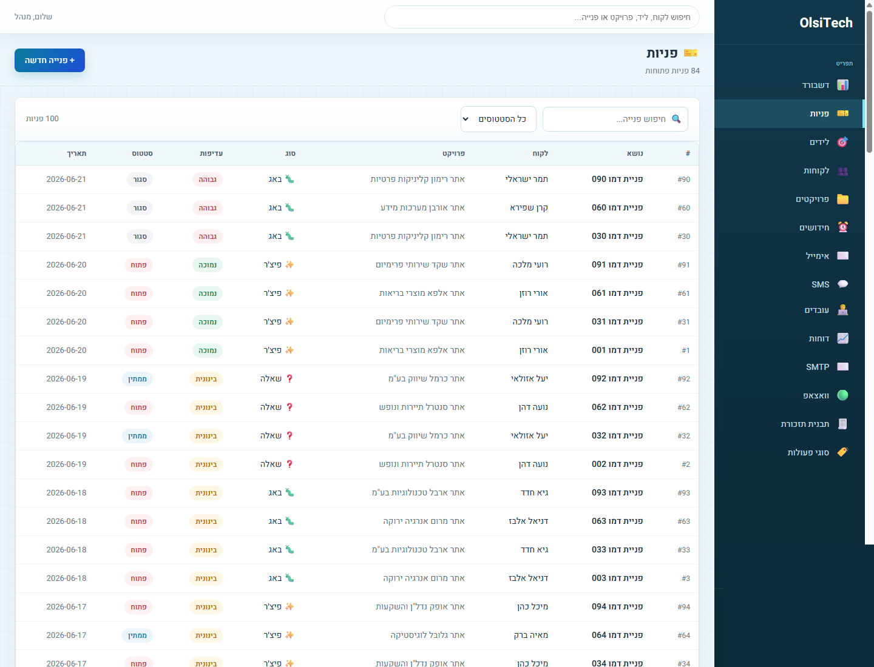Open the תבנית תזכורת document icon
The height and width of the screenshot is (667, 874).
click(x=842, y=424)
